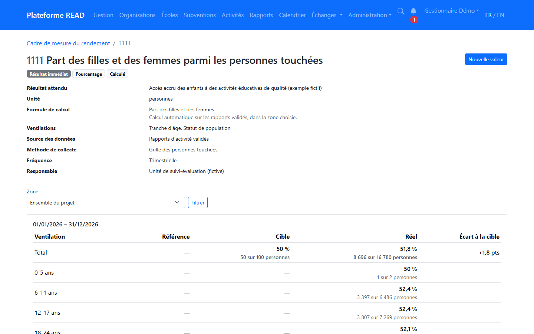Click the '3 397 sur 6 486 personnes' text

tap(387, 298)
